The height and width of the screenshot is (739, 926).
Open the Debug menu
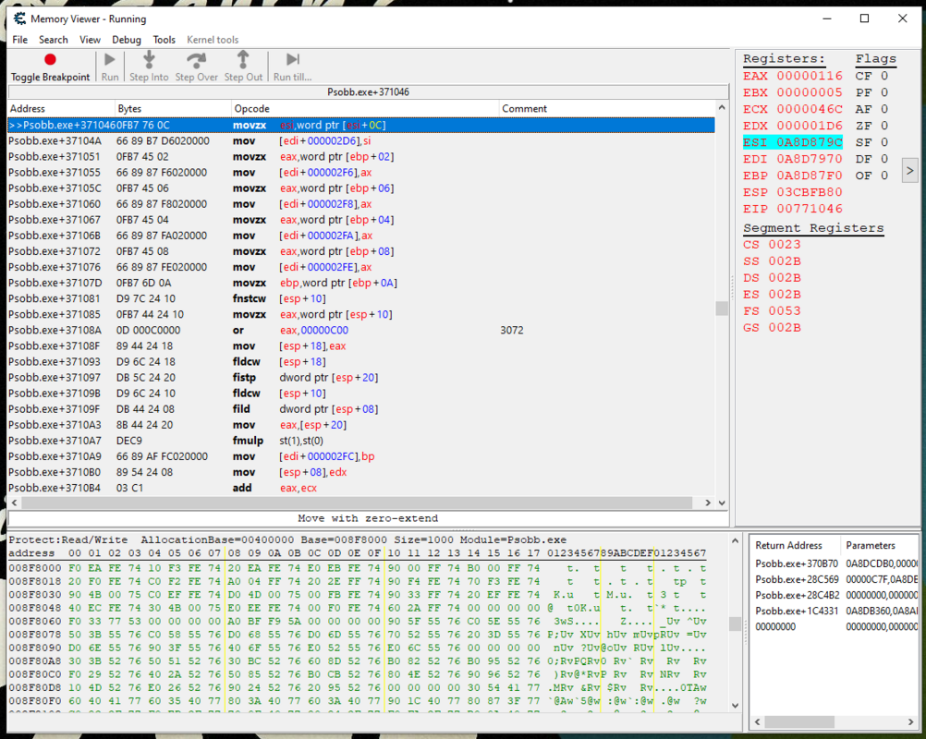pyautogui.click(x=127, y=40)
